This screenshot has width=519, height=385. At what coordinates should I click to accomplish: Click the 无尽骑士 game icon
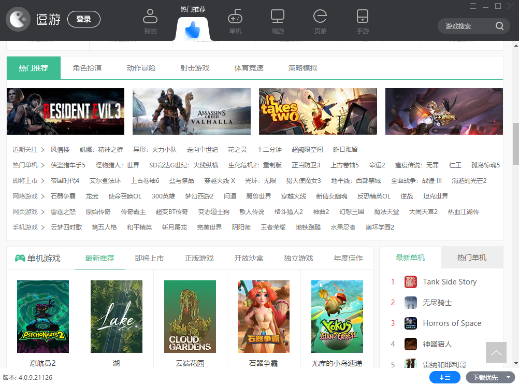[x=411, y=303]
